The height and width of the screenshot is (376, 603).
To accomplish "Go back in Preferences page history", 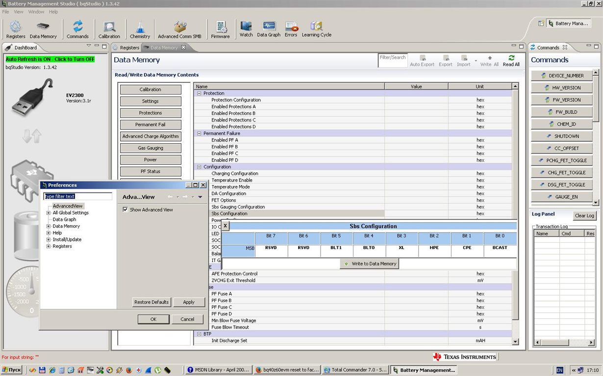I will click(x=170, y=197).
